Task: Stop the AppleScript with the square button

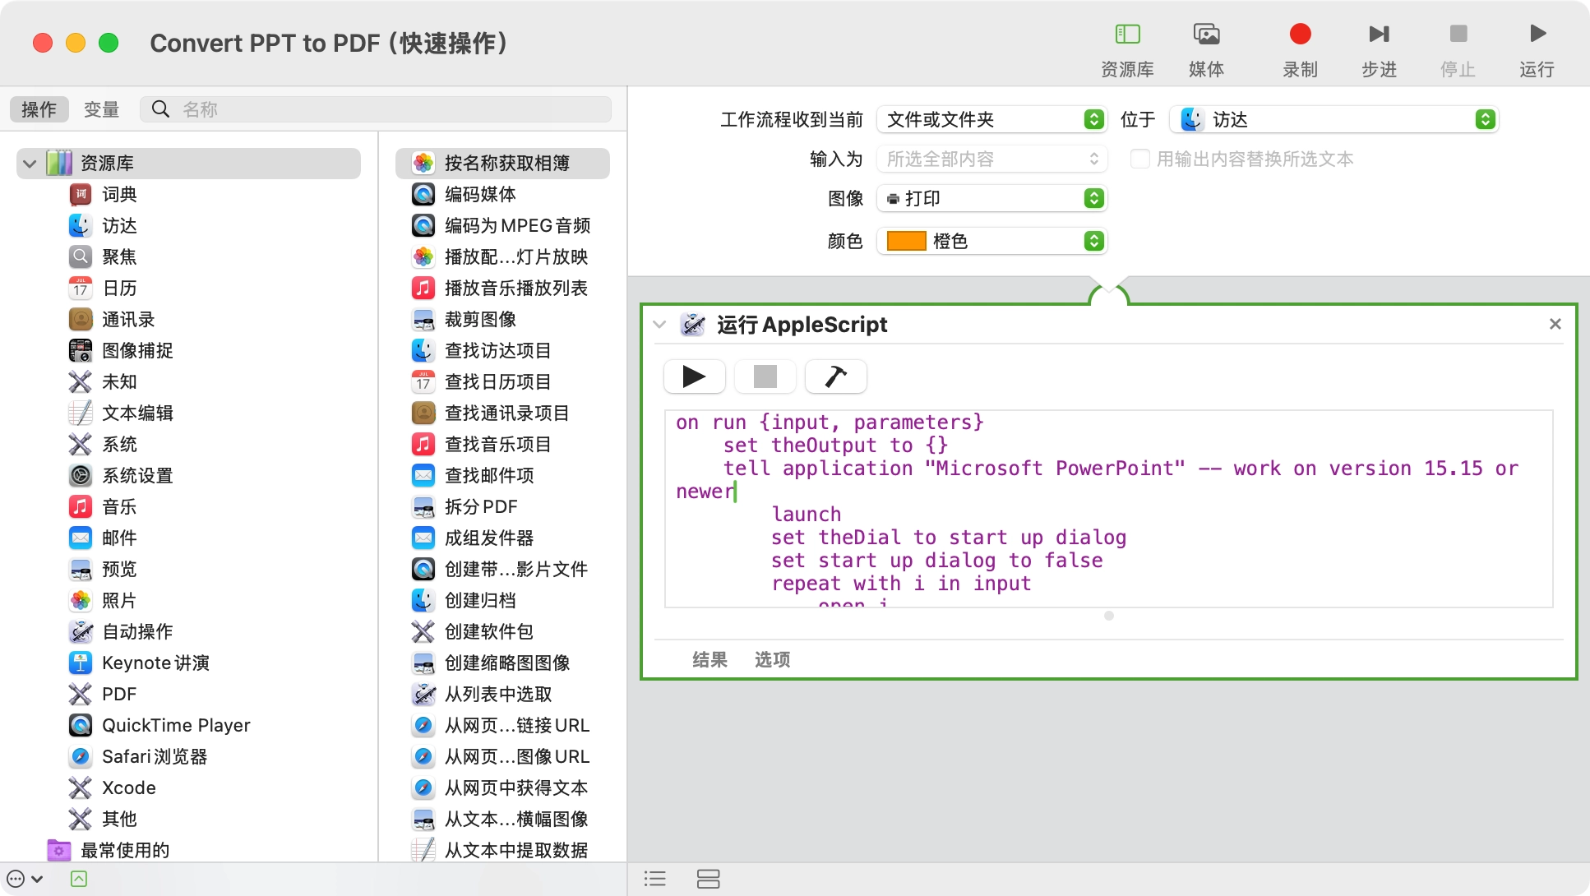Action: 765,376
